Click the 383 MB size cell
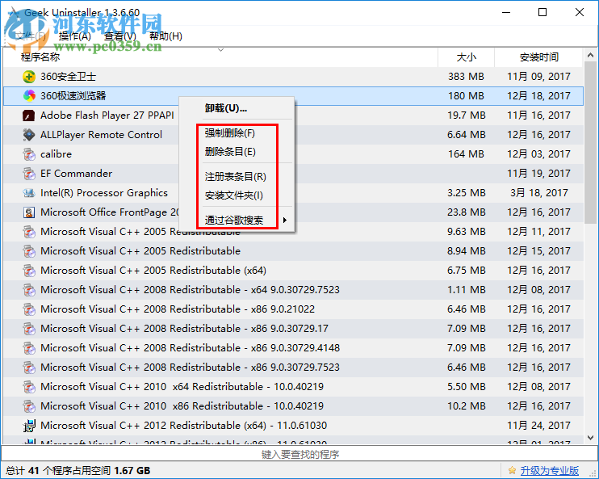The width and height of the screenshot is (599, 479). (466, 77)
